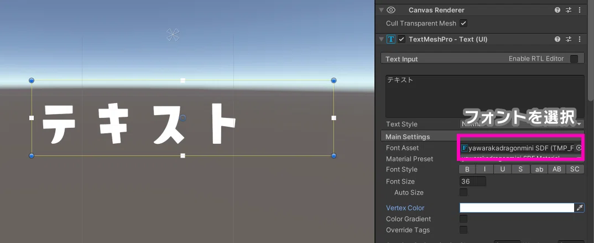Click the Canvas Renderer help icon
This screenshot has width=594, height=243.
click(x=557, y=10)
